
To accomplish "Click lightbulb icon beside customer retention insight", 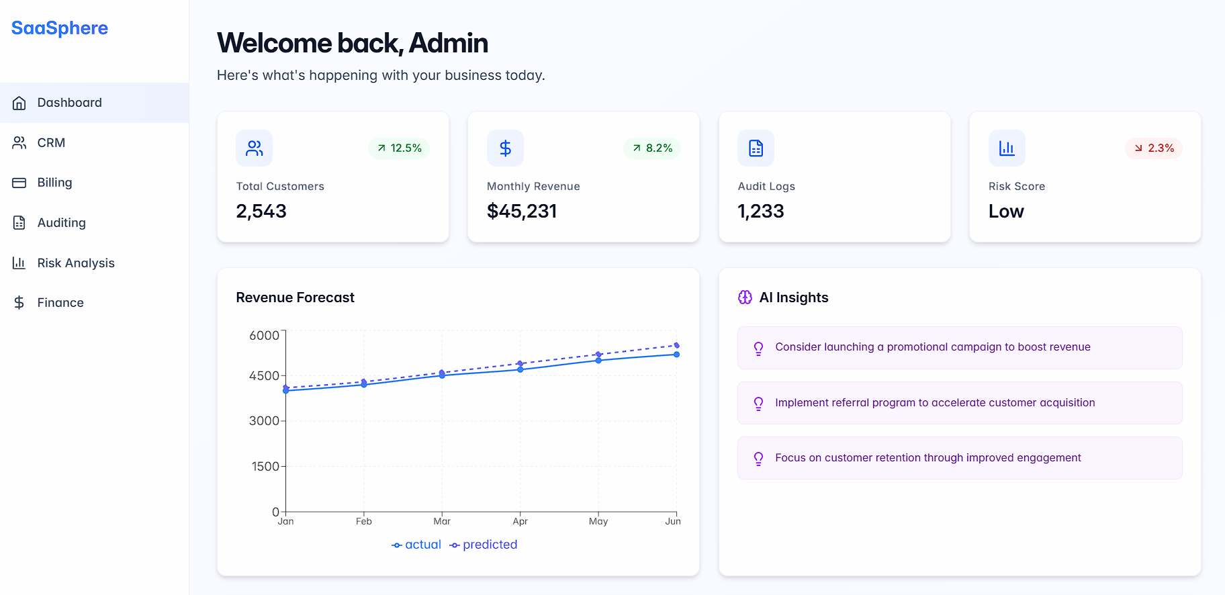I will pos(759,459).
